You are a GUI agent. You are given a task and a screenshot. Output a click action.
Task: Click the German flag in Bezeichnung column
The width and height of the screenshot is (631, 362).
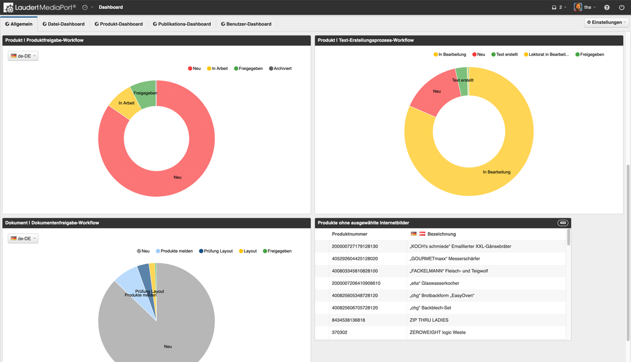pos(414,234)
